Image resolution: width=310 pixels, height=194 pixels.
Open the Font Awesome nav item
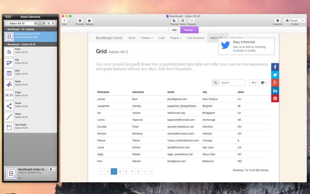pyautogui.click(x=196, y=38)
